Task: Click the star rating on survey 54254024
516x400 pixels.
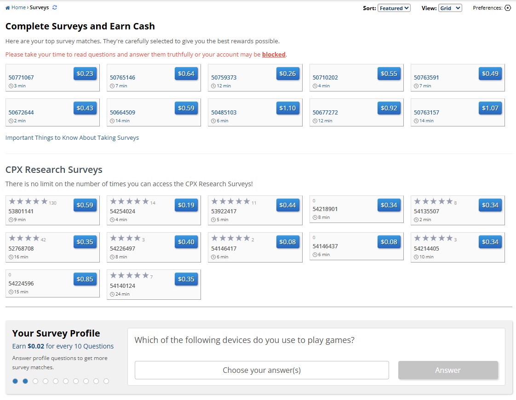Action: (129, 201)
